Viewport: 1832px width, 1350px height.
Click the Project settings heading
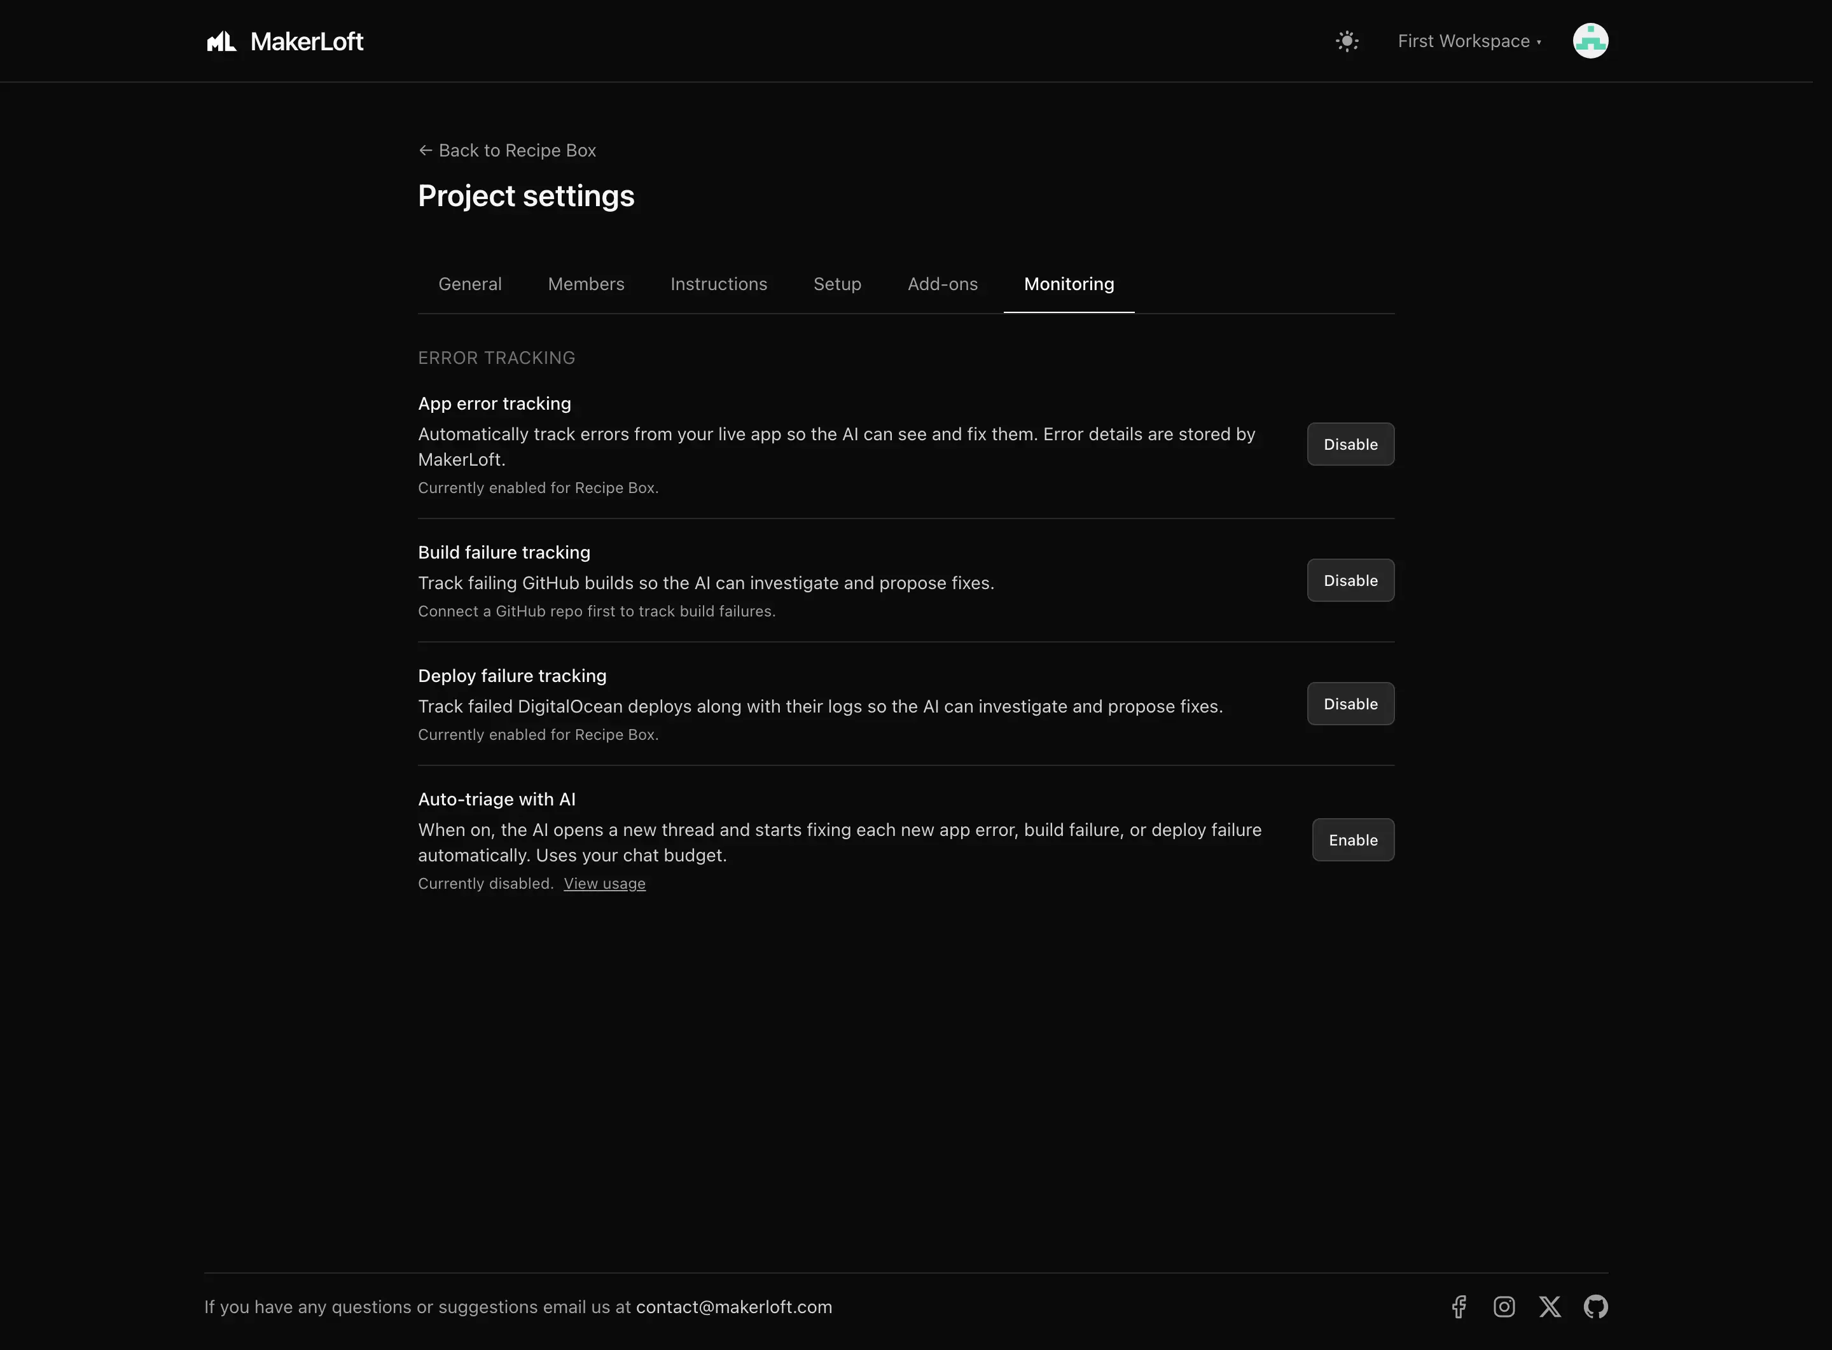coord(526,196)
